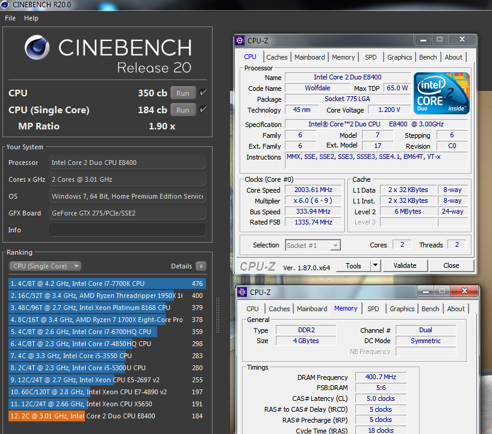
Task: Select CPU tab in upper CPU-Z window
Action: (250, 57)
